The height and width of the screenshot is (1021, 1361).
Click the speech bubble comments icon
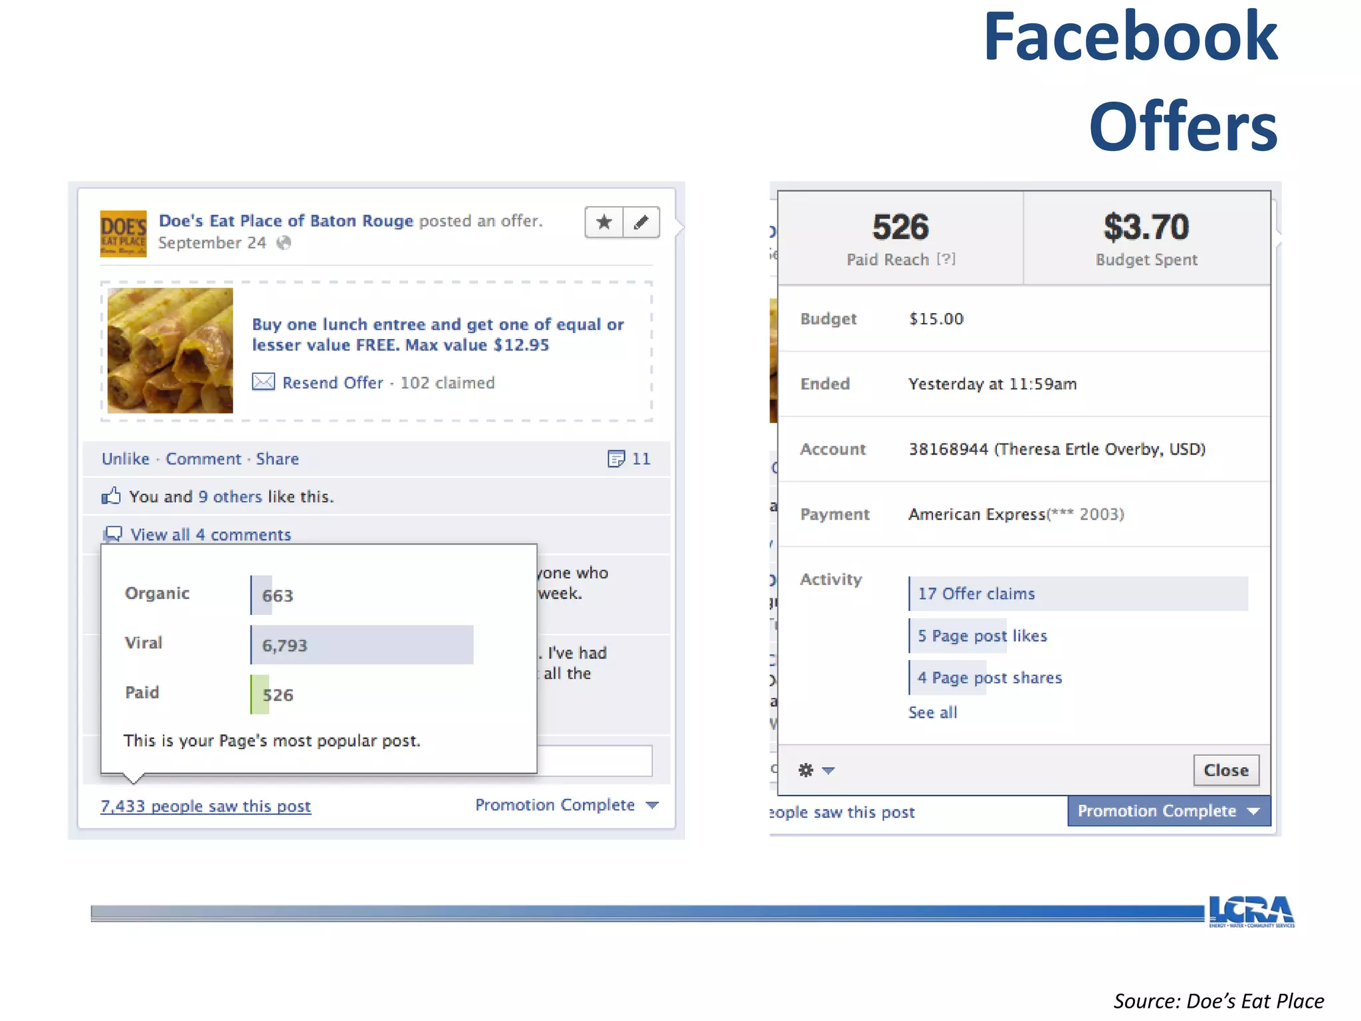pos(113,534)
